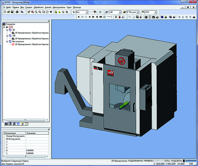Click the Save diskette icon
198x166 pixels.
(12, 12)
